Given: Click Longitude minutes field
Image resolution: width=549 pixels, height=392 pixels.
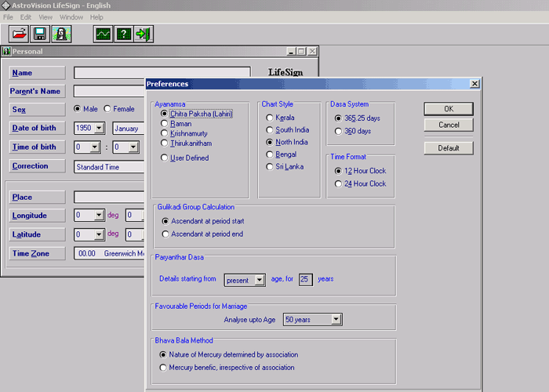Looking at the screenshot, I should pos(135,215).
